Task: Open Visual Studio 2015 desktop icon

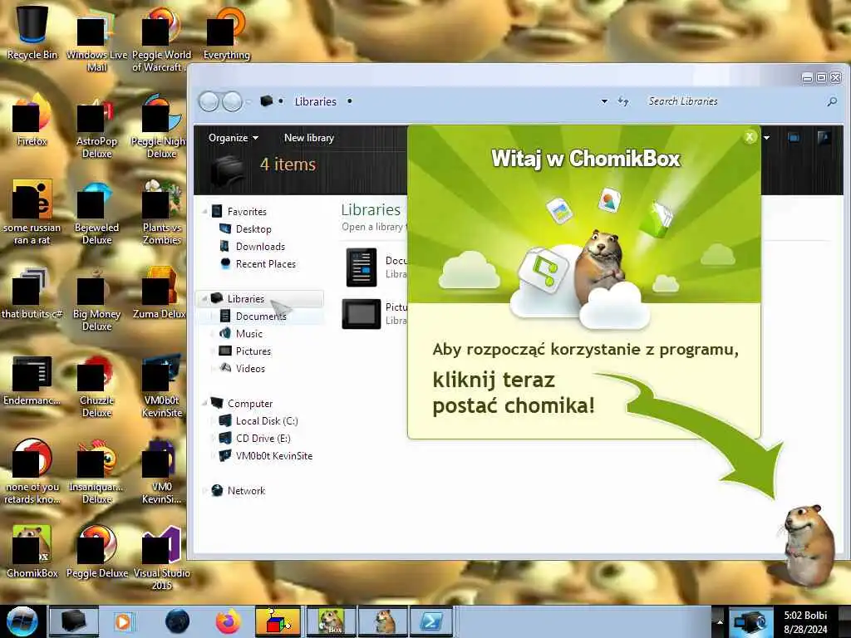Action: click(161, 557)
